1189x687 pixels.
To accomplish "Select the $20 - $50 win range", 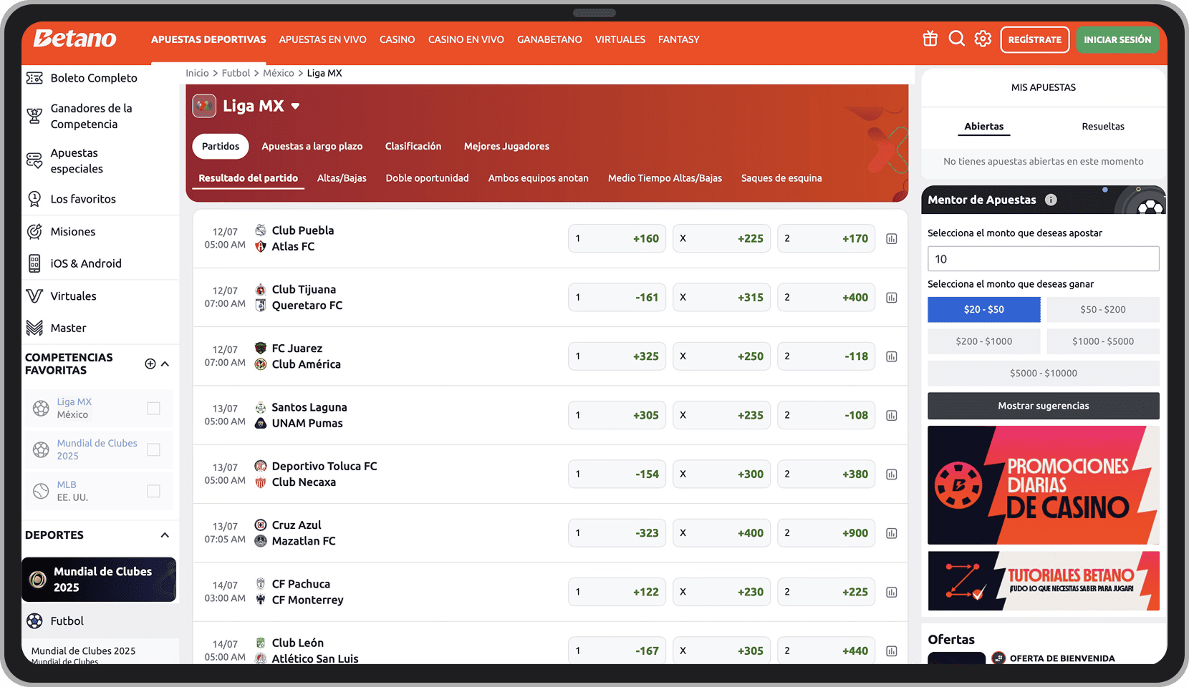I will point(984,310).
